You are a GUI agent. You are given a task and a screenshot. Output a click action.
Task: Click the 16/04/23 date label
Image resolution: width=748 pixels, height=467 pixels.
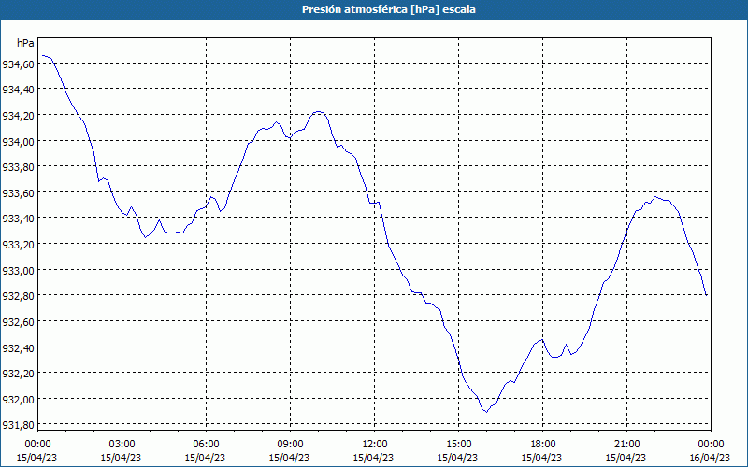710,458
